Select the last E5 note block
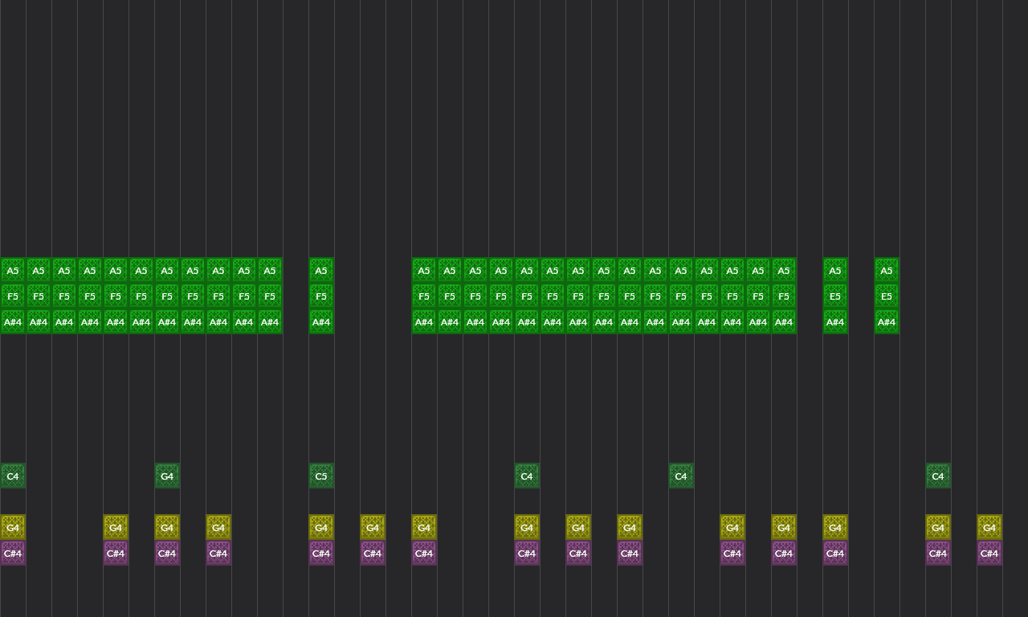This screenshot has height=617, width=1028. (x=887, y=296)
